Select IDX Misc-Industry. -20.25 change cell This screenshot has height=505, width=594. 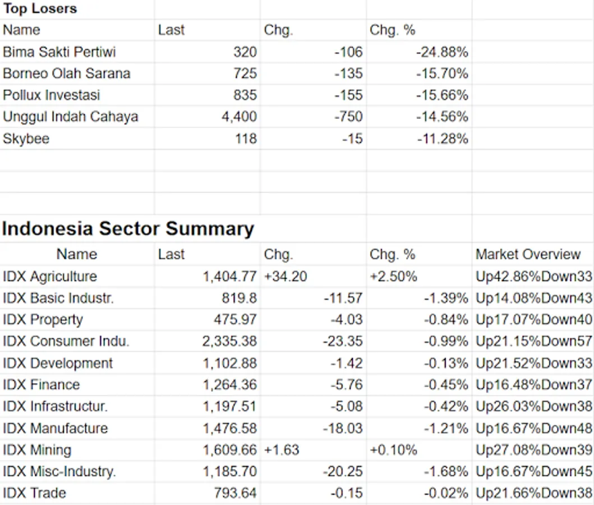[x=343, y=471]
